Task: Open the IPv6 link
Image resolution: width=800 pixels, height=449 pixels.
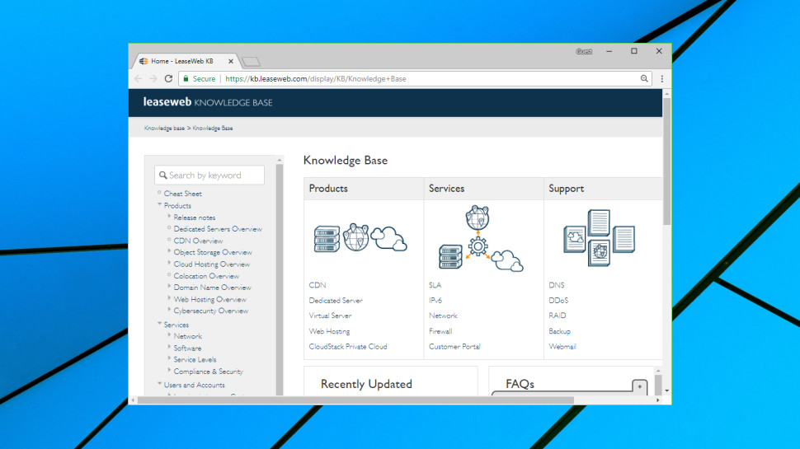Action: click(435, 300)
